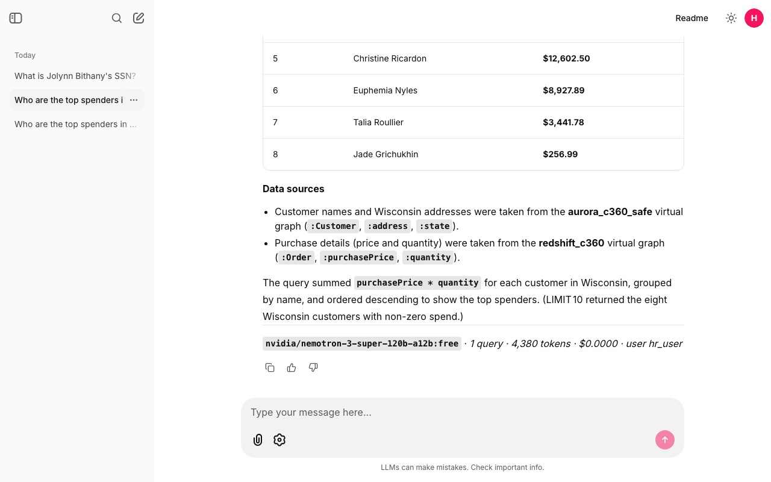
Task: Start a new chat
Action: (139, 18)
